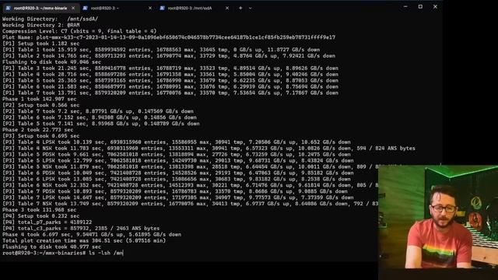Click the '[P3] Table 5 PDSK took 9.661 sec' line
The width and height of the screenshot is (498, 280).
pos(177,155)
